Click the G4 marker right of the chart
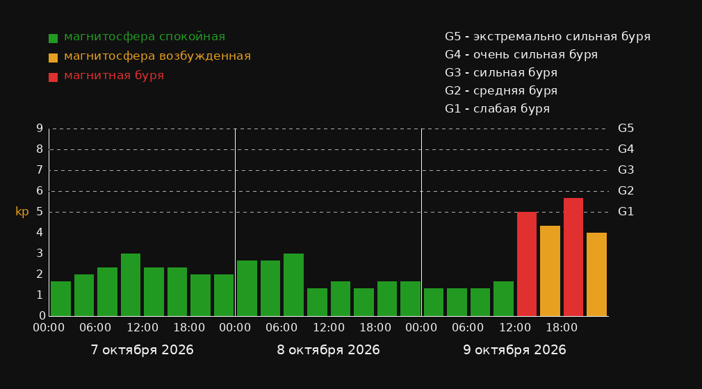This screenshot has height=389, width=702. point(626,149)
